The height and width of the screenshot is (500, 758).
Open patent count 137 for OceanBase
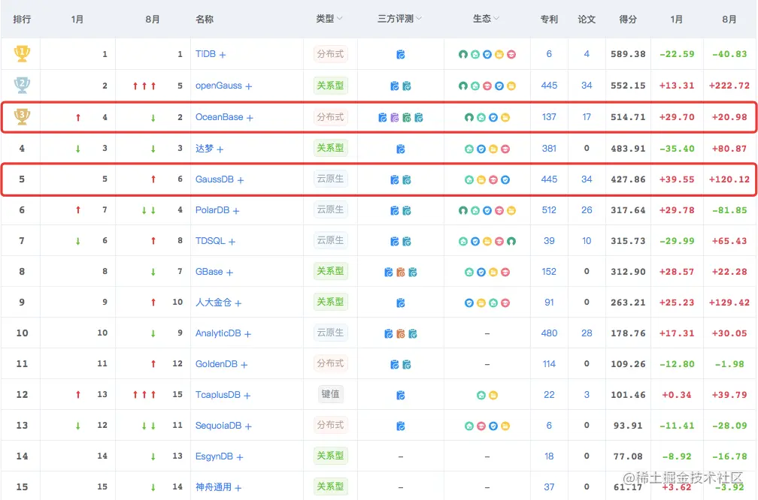click(x=549, y=117)
